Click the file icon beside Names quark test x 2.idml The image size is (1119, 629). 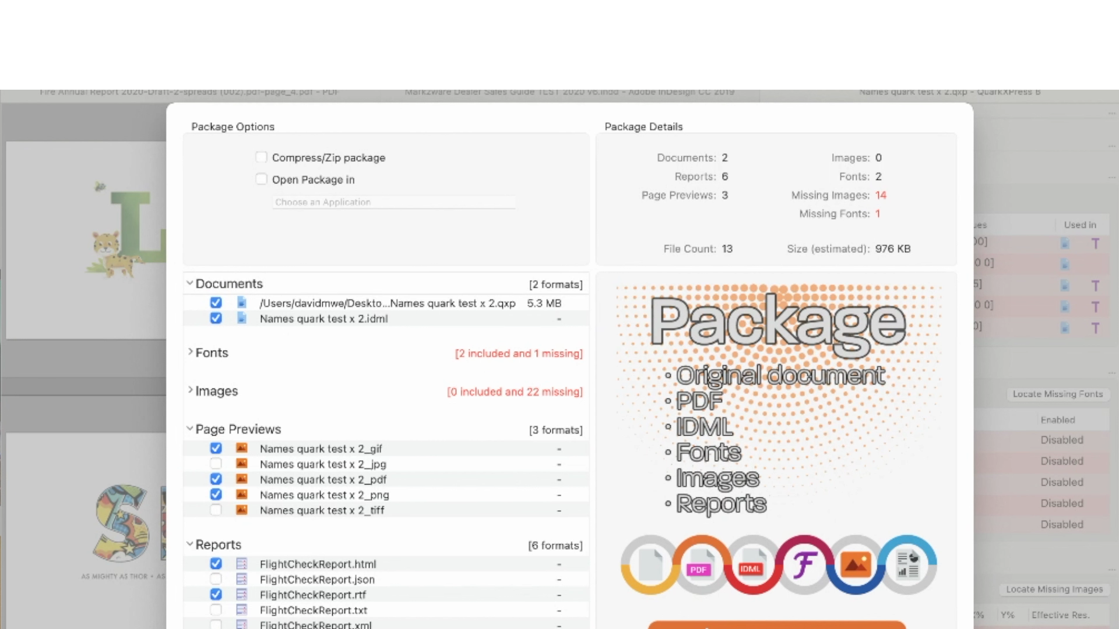[241, 318]
